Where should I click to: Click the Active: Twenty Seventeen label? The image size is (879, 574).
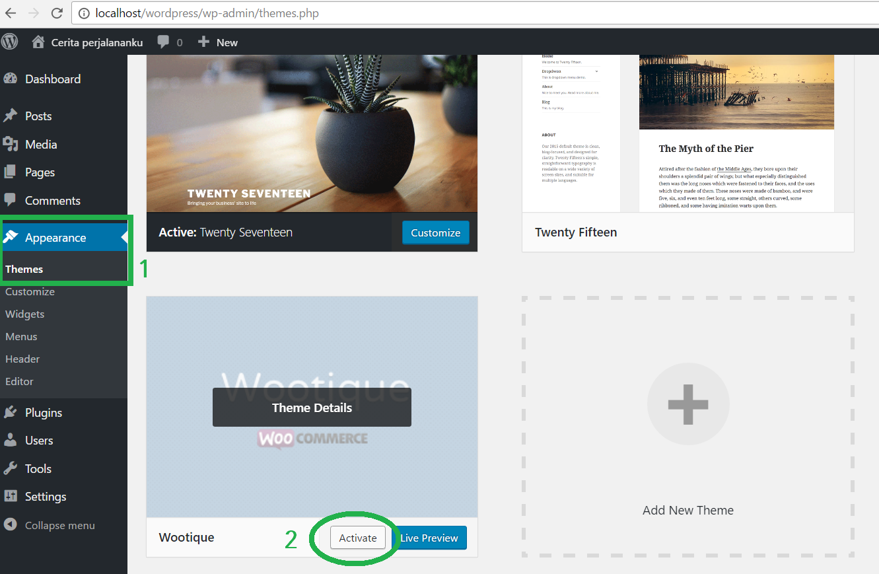(x=226, y=232)
